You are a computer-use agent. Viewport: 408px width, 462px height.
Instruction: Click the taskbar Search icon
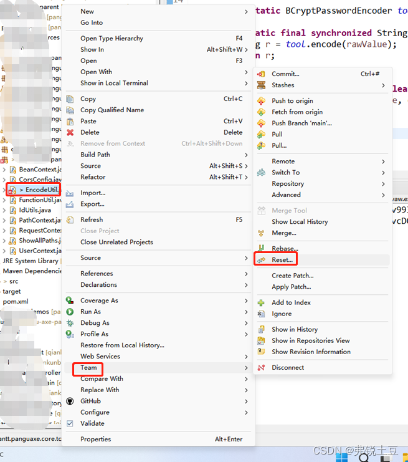click(x=364, y=458)
